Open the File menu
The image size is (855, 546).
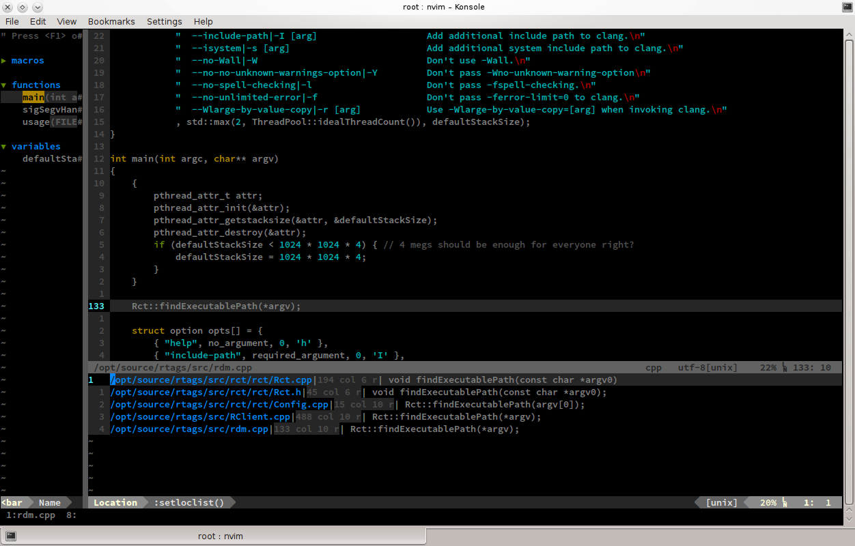12,21
